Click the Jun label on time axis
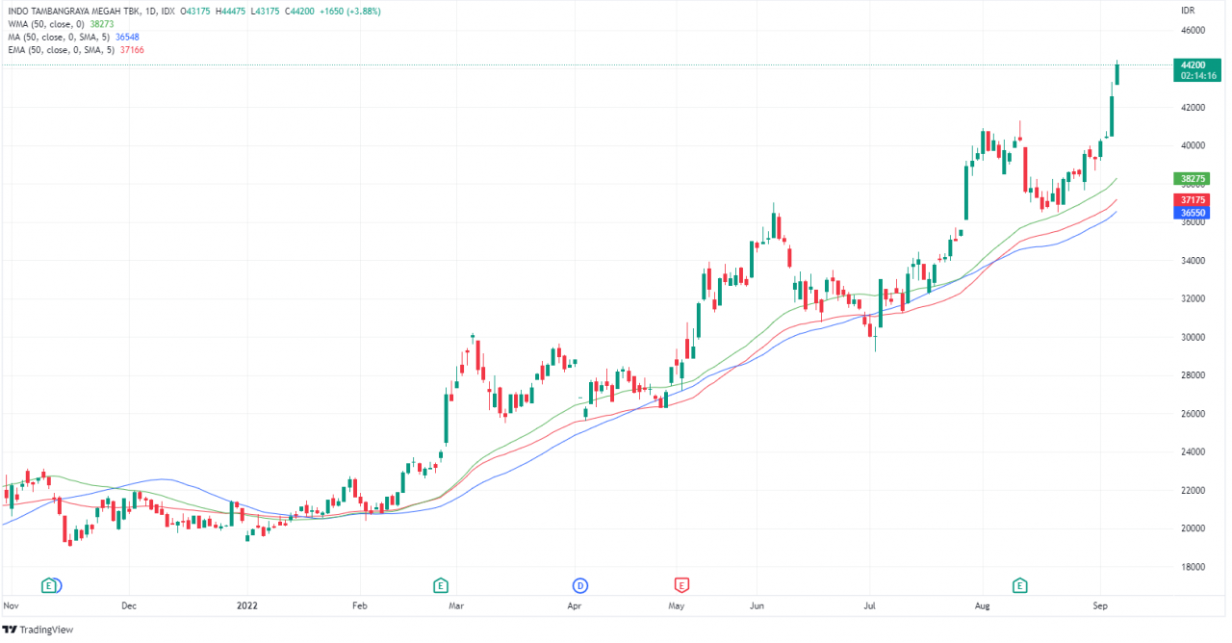Screen dimensions: 1232x643 757,606
